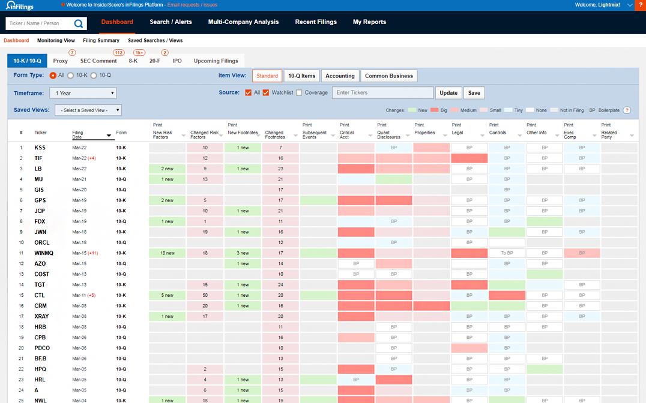Click the New green swatch in Changes legend
The height and width of the screenshot is (403, 646).
[x=412, y=110]
